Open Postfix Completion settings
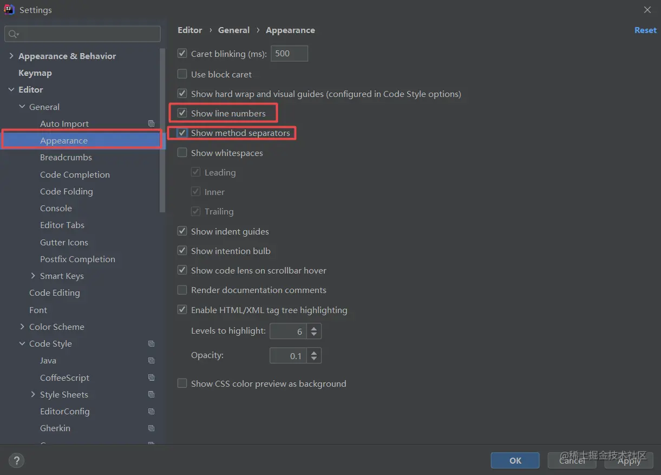 coord(77,259)
